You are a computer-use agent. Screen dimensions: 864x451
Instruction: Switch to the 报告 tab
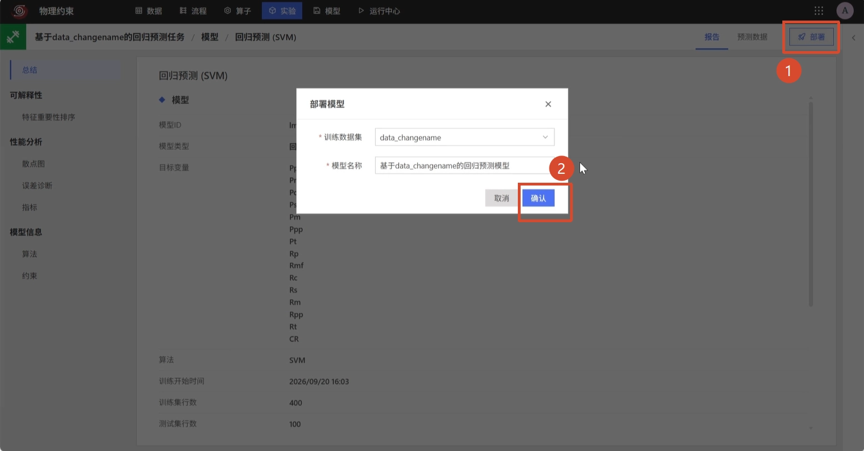coord(712,37)
